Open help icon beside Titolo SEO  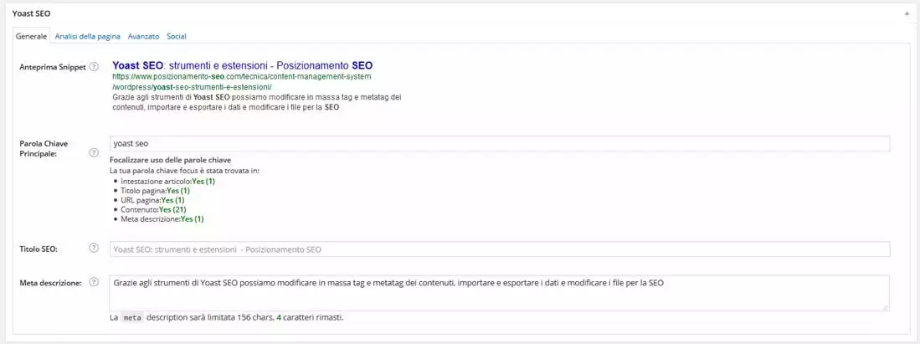click(93, 249)
